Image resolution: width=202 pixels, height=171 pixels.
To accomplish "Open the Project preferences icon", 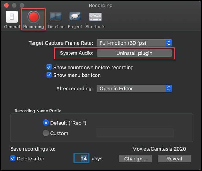I will click(x=75, y=17).
